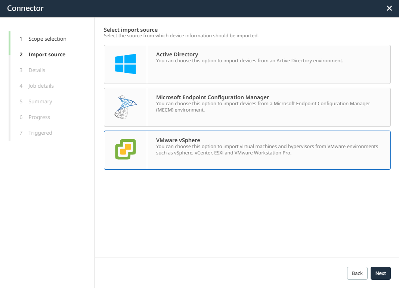Click the Microsoft Endpoint Configuration Manager icon
Screen dimensions: 399x288
pos(126,107)
